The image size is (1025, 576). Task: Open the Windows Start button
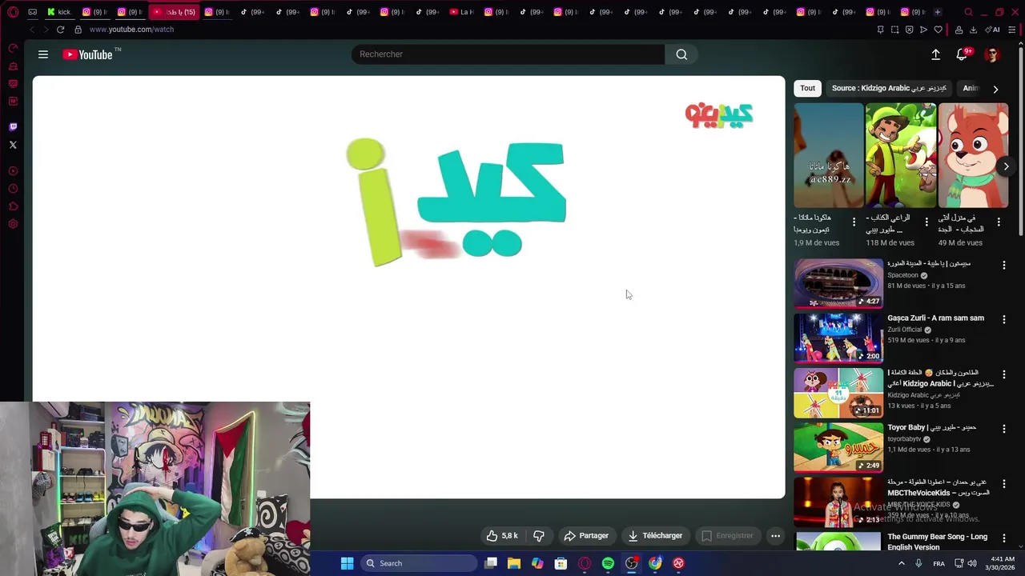point(347,563)
